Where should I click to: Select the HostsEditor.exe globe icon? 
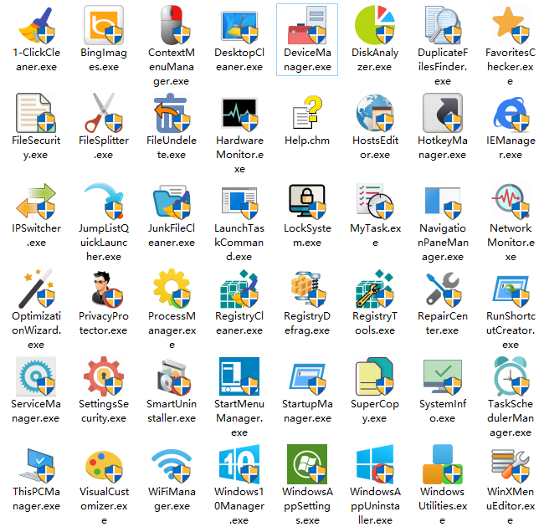click(x=375, y=113)
